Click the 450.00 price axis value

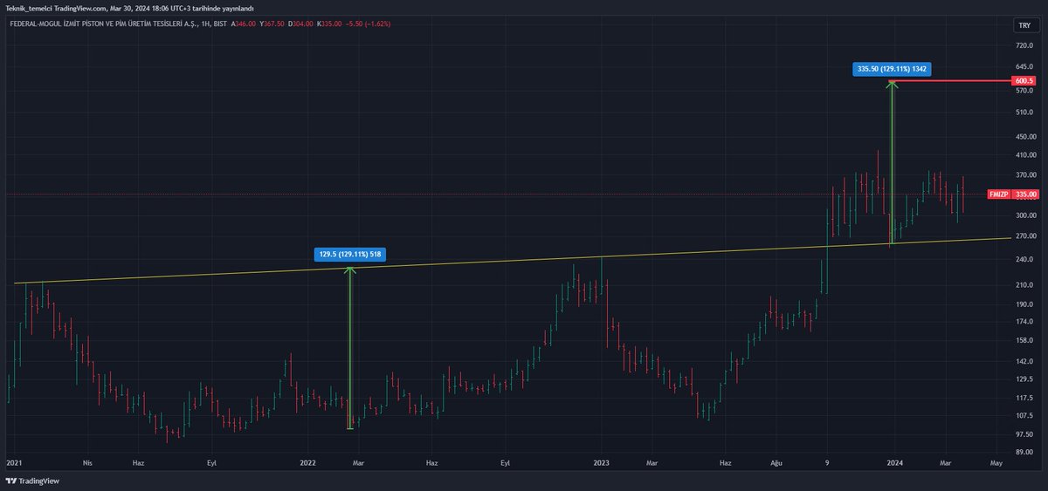(1024, 137)
